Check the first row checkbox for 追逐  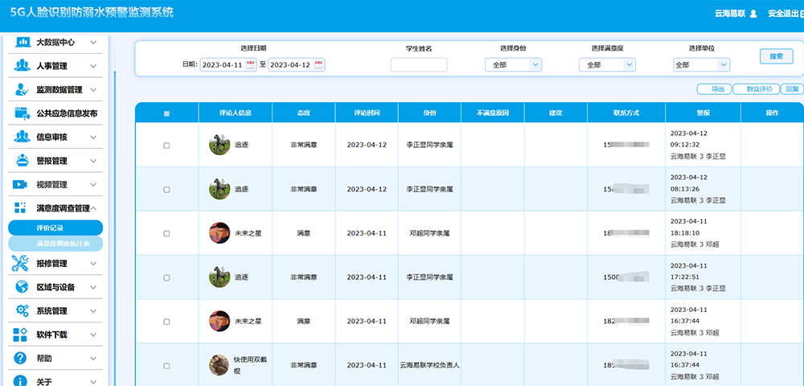pos(166,146)
